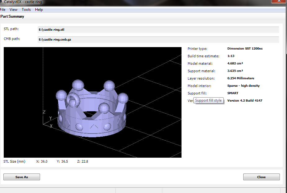This screenshot has height=193, width=287.
Task: Open the Tools menu
Action: click(x=26, y=10)
